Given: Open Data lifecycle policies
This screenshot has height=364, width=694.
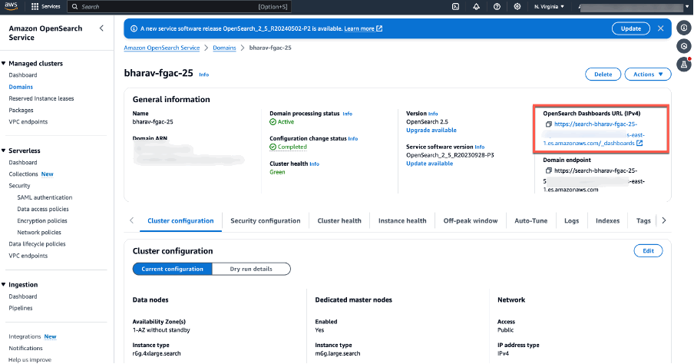Looking at the screenshot, I should (x=37, y=244).
